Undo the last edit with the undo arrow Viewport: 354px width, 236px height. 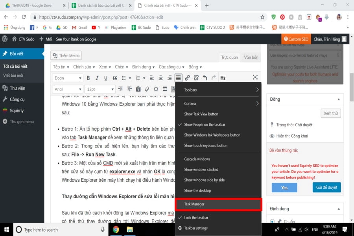point(205,78)
